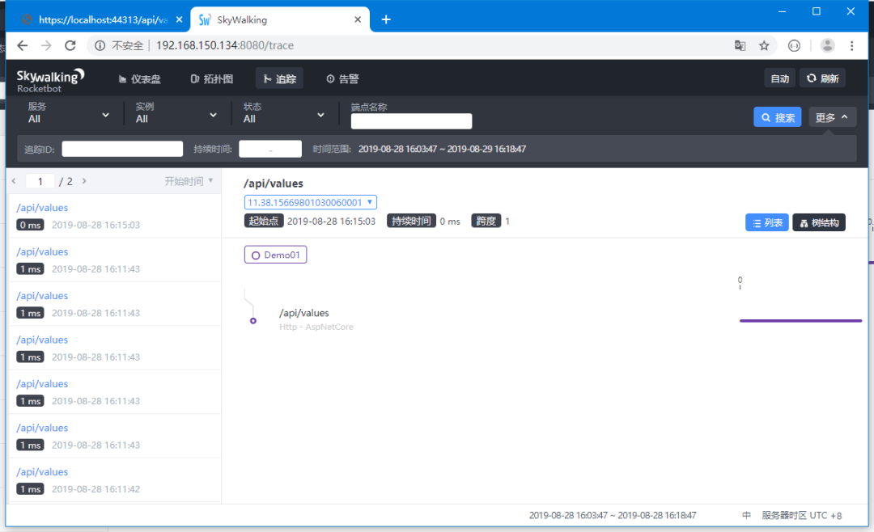Image resolution: width=874 pixels, height=532 pixels.
Task: Open the 实例 instance dropdown
Action: [x=176, y=115]
